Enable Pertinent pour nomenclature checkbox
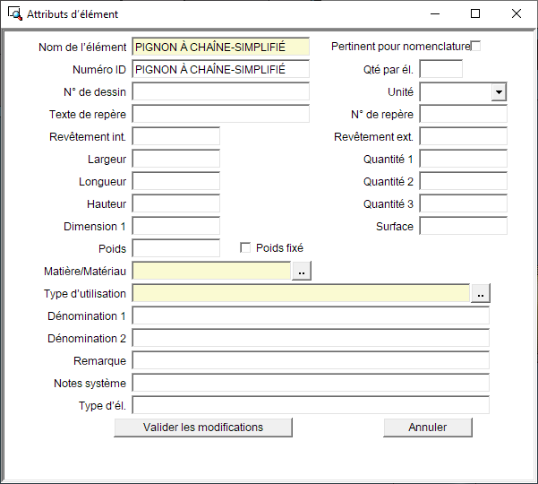This screenshot has width=538, height=484. point(475,47)
